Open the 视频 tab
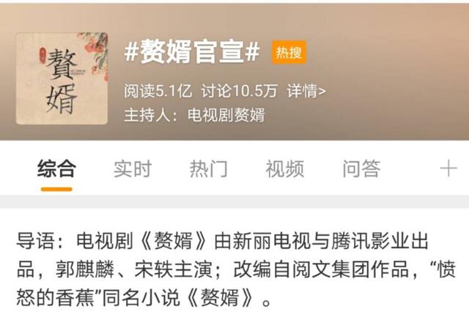 pyautogui.click(x=285, y=168)
